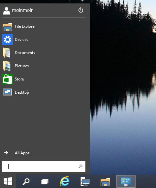
Task: Click the moinmoin username label
Action: point(23,10)
